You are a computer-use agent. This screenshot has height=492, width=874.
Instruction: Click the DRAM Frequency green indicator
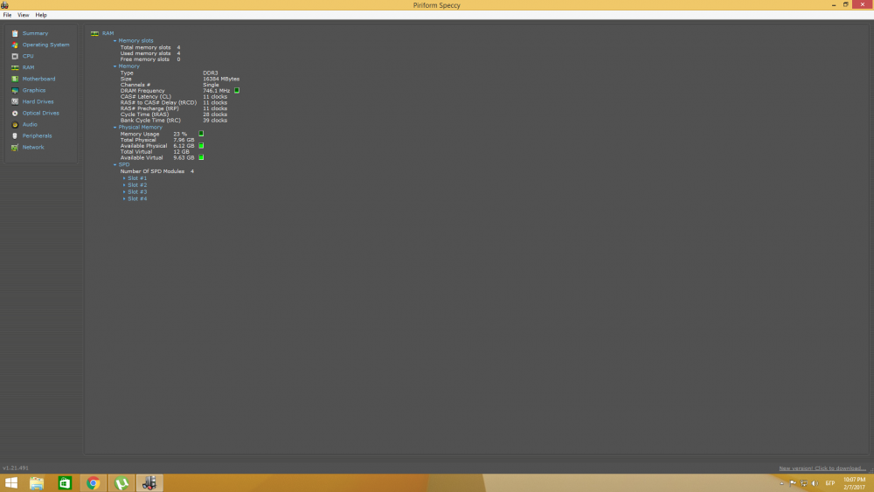tap(237, 90)
